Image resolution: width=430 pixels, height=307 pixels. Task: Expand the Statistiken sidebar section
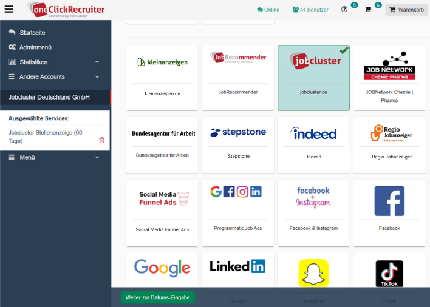(55, 62)
